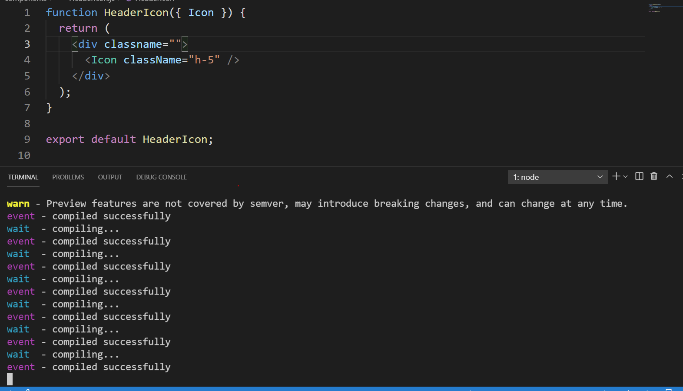Split the terminal pane
Image resolution: width=683 pixels, height=391 pixels.
click(x=639, y=176)
